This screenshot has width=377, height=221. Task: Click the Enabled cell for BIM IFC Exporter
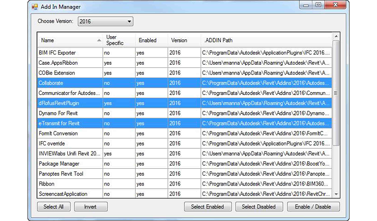151,53
